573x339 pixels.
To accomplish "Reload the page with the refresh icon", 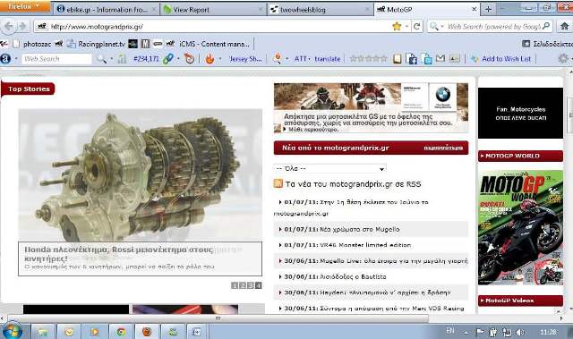I will point(416,26).
